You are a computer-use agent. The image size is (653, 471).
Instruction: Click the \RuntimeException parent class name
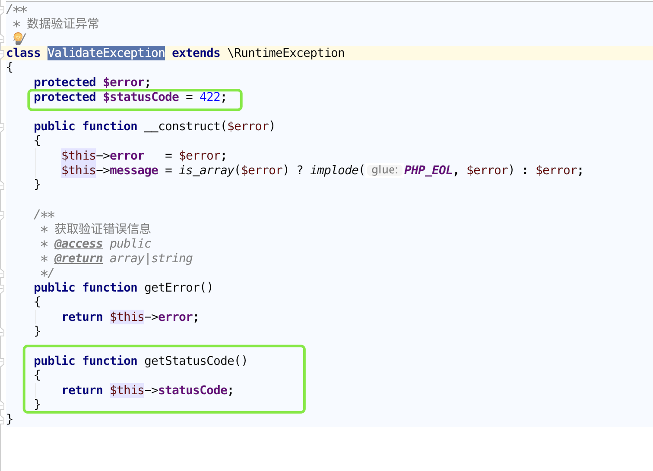tap(286, 53)
